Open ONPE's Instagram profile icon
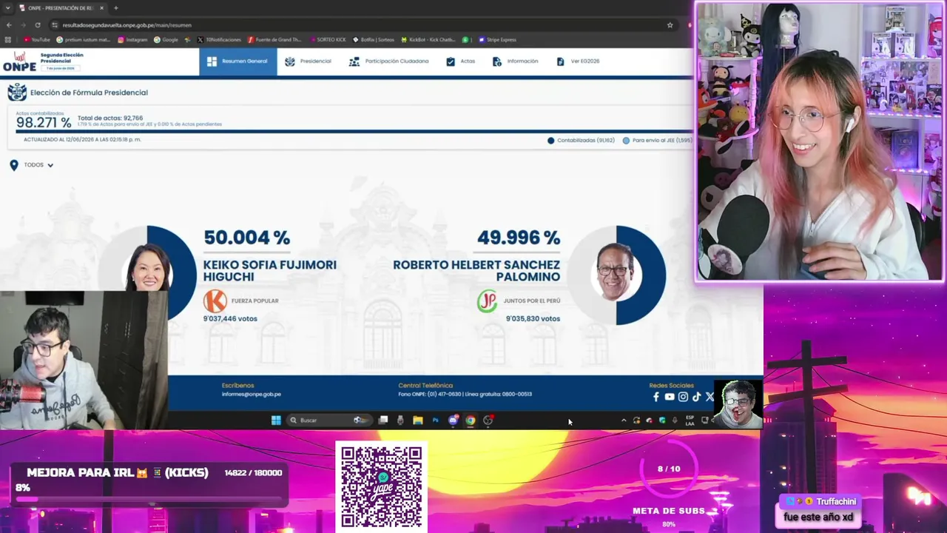 683,397
